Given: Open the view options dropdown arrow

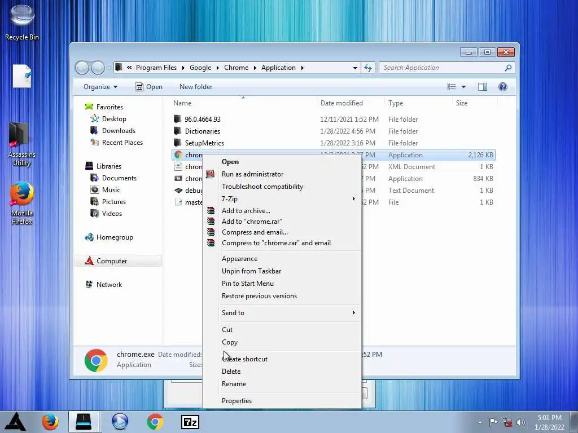Looking at the screenshot, I should pyautogui.click(x=464, y=87).
